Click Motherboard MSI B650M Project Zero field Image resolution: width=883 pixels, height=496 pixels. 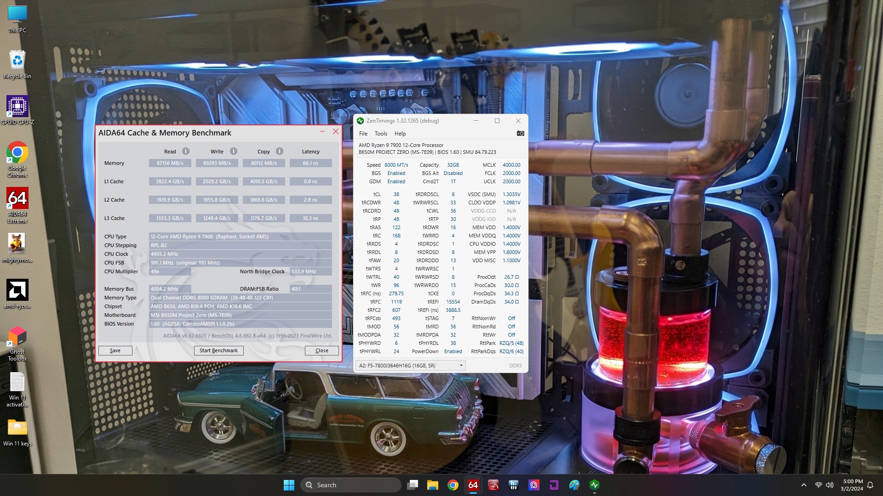point(240,315)
